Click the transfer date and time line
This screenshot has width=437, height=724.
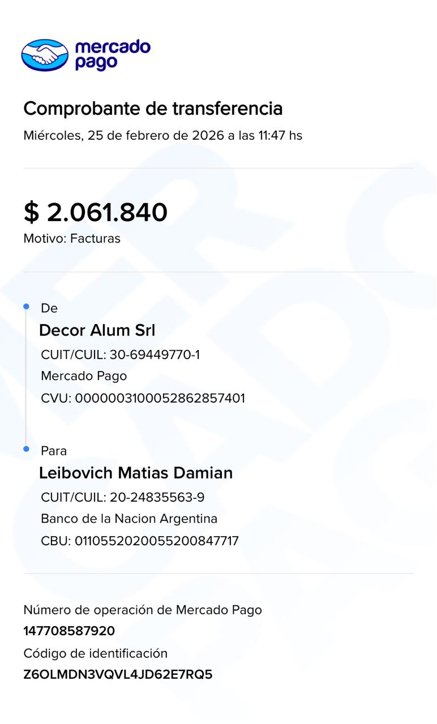click(x=162, y=136)
